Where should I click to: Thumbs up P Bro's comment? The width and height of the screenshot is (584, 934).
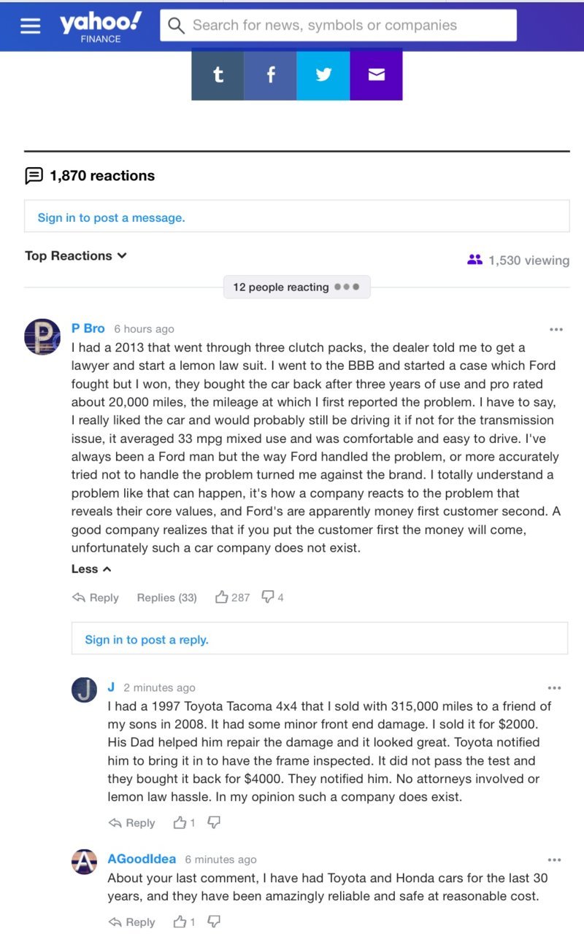232,597
